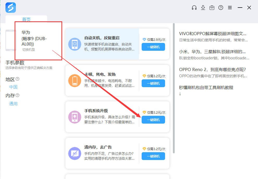
Task: Open the help question mark icon
Action: pyautogui.click(x=221, y=8)
